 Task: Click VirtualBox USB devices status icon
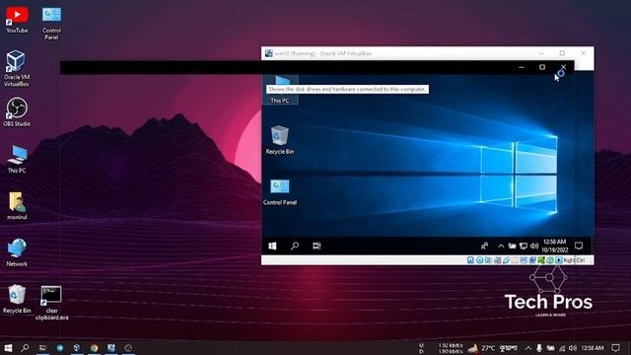click(x=506, y=260)
